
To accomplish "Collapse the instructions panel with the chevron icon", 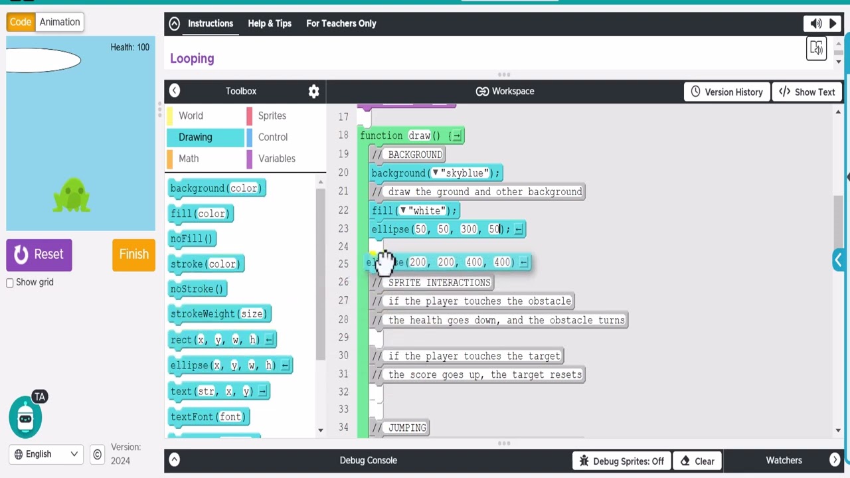I will (174, 23).
